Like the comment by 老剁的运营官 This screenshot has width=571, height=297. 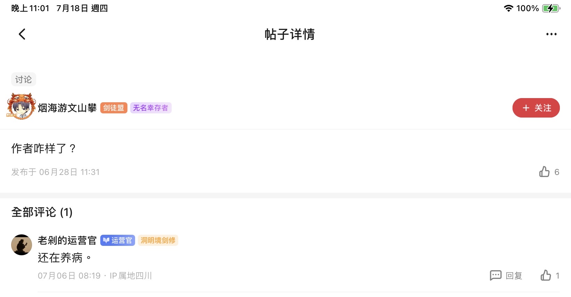point(546,275)
